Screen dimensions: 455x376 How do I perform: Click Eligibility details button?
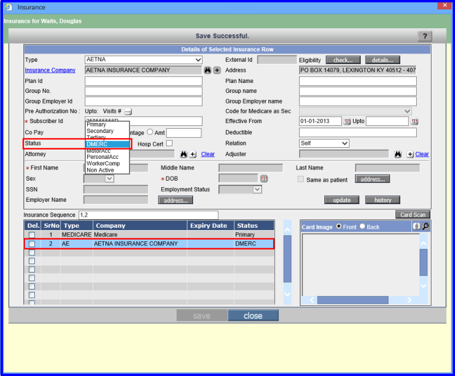[383, 60]
